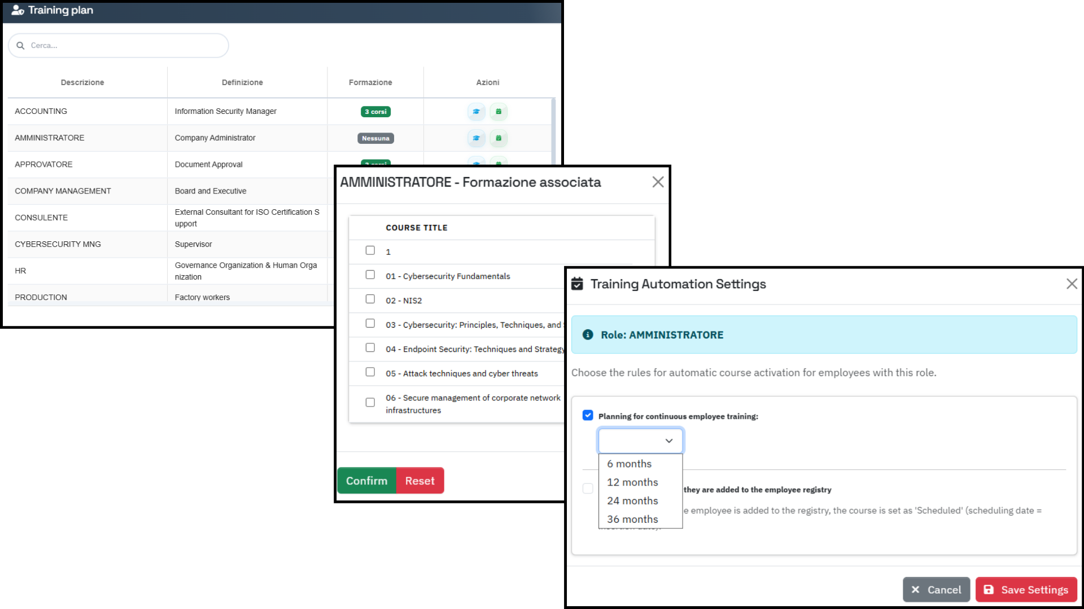Select 36 months from the dropdown
This screenshot has height=609, width=1084.
(640, 519)
